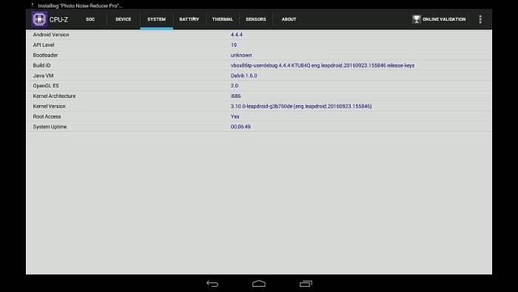Select the Java VM label

point(43,76)
